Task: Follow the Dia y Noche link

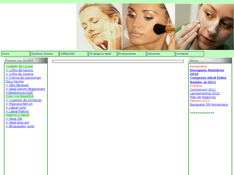Action: [14, 81]
